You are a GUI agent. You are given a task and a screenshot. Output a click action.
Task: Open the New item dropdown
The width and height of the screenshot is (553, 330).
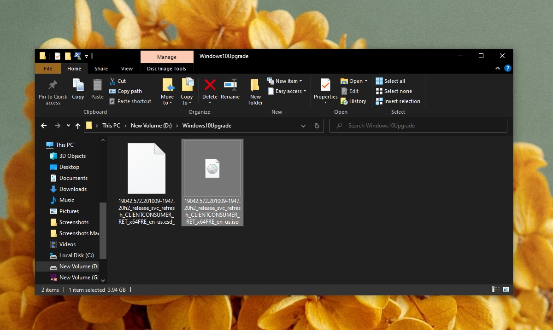click(x=288, y=81)
